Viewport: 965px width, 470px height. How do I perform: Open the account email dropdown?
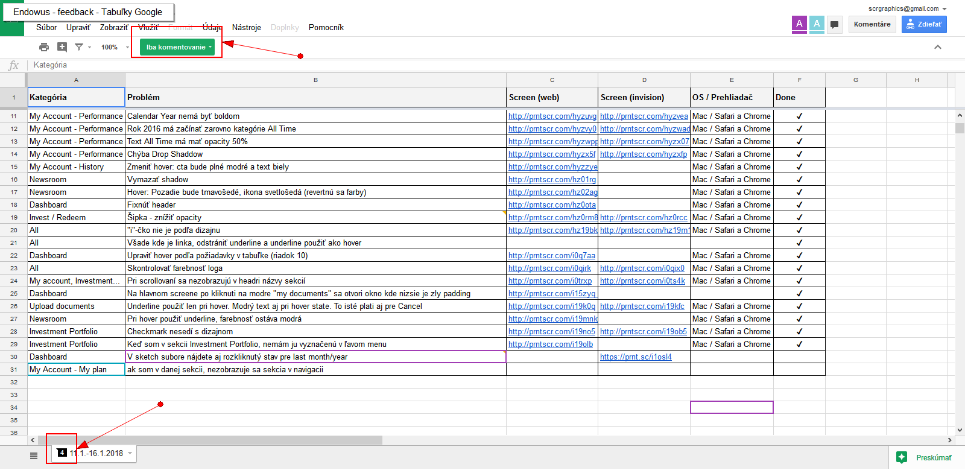907,8
